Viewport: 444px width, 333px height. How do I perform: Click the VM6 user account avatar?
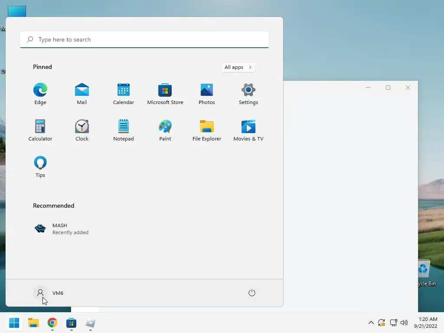(x=40, y=293)
